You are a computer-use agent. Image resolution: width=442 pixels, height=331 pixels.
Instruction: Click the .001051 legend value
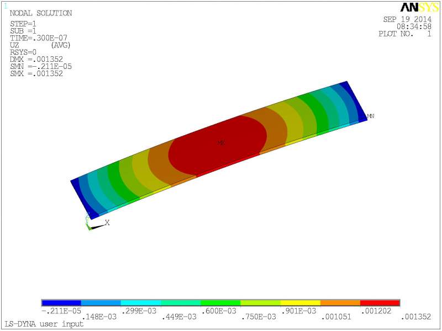[x=336, y=317]
